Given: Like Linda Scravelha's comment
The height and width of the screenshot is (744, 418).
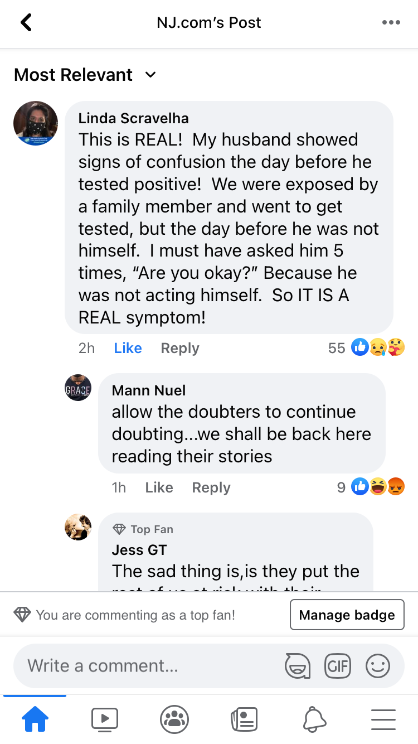Looking at the screenshot, I should 128,348.
